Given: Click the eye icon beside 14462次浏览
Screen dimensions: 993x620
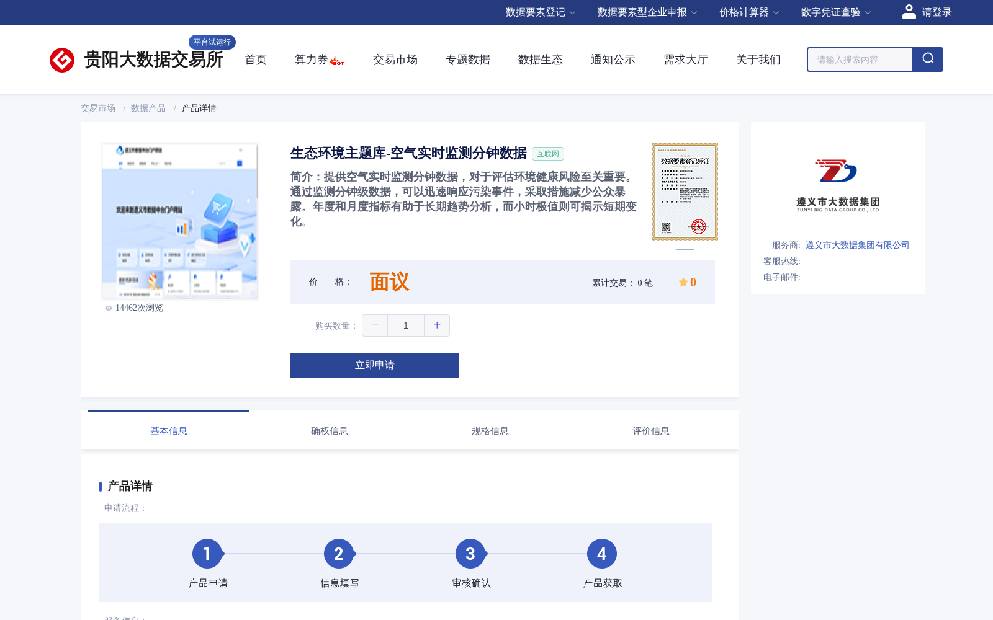Looking at the screenshot, I should (x=109, y=308).
